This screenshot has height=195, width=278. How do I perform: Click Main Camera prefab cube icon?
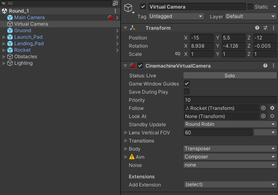pyautogui.click(x=10, y=18)
